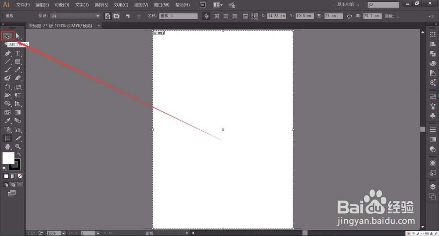Select the Line Segment tool

pos(7,61)
